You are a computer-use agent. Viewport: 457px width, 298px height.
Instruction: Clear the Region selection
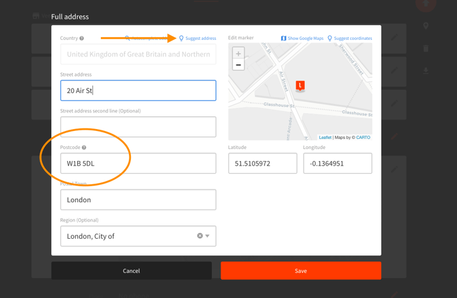(x=200, y=236)
